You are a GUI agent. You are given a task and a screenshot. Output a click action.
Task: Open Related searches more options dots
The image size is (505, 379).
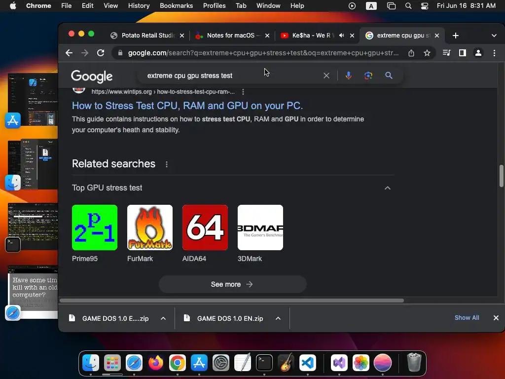click(167, 164)
